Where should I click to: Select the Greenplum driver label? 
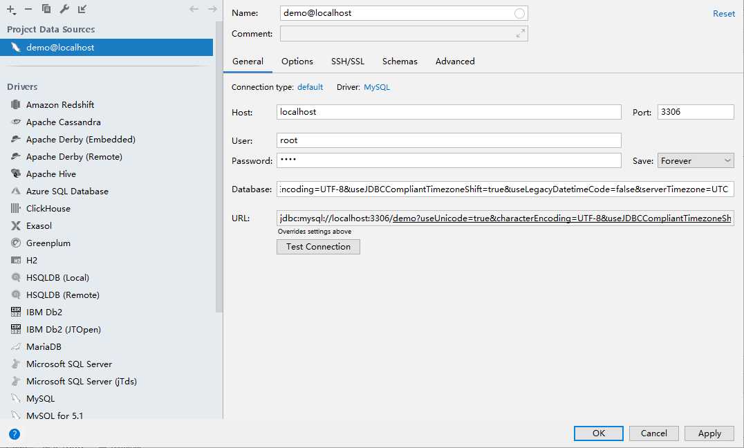click(48, 243)
